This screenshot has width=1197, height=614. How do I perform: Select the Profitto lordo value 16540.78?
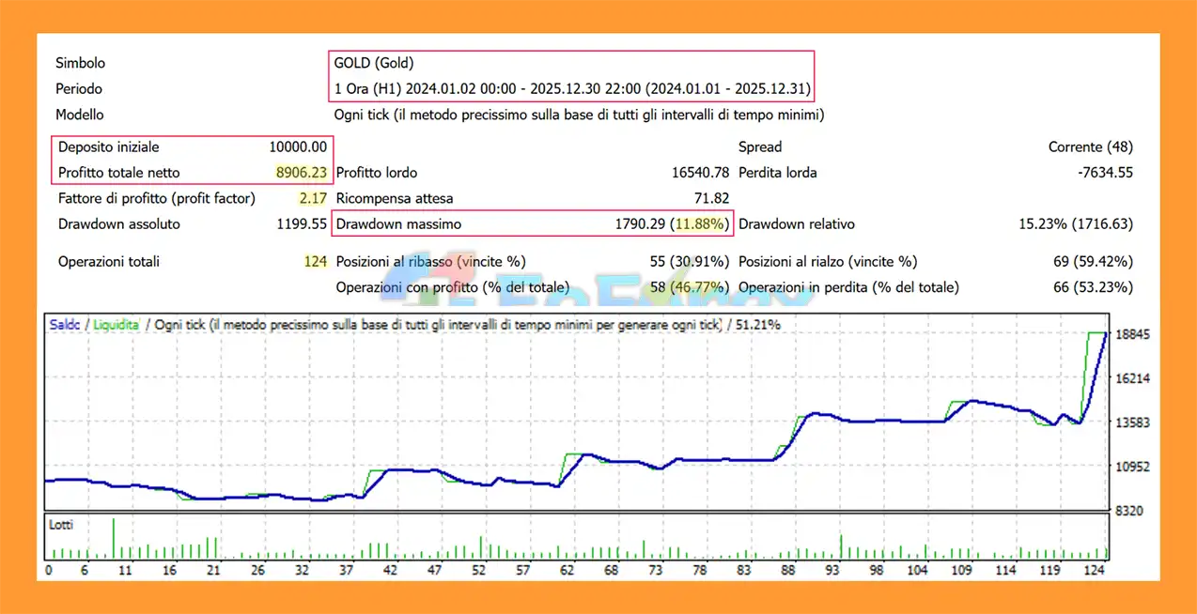pyautogui.click(x=700, y=173)
